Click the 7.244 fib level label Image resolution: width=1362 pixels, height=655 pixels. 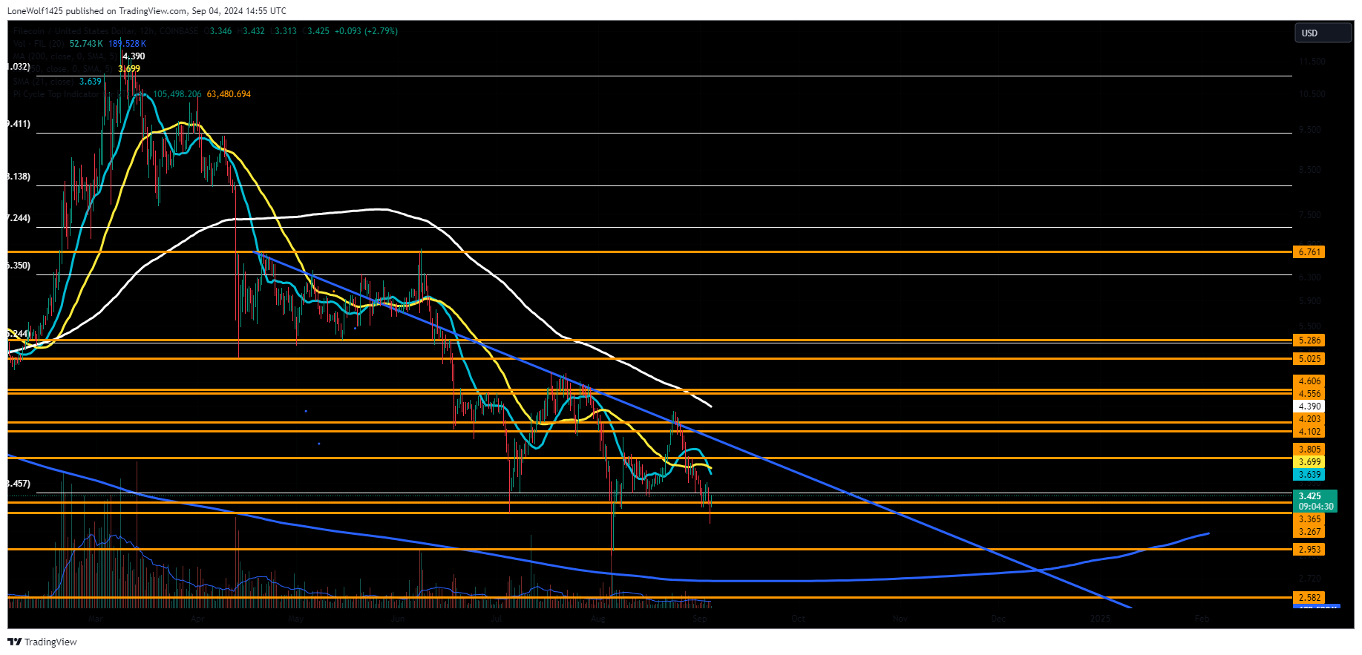19,218
